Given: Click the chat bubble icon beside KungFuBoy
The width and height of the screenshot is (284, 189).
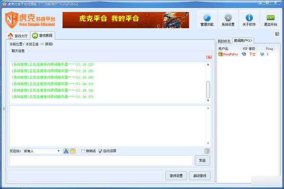Looking at the screenshot, I should 262,54.
